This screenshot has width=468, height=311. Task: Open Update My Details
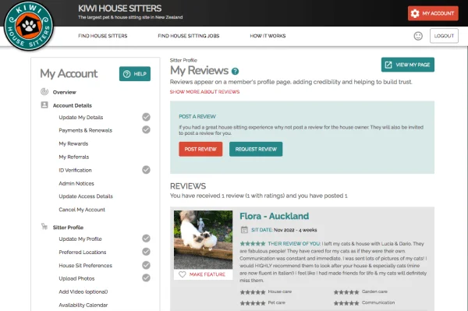click(81, 117)
